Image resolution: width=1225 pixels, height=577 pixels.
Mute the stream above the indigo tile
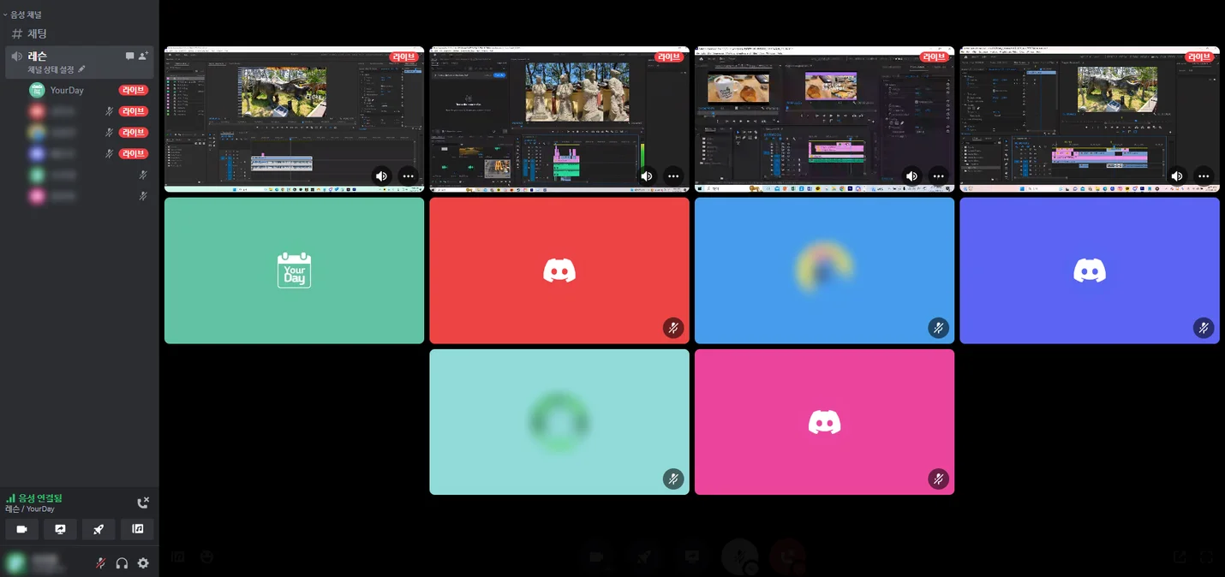(1177, 175)
